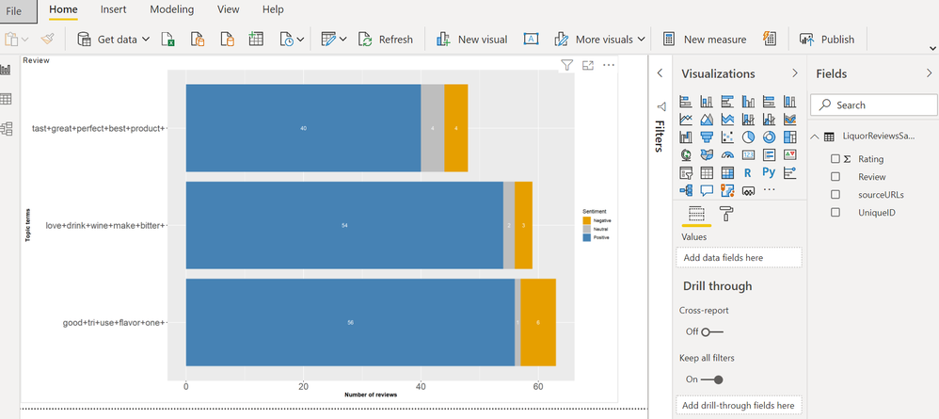Open the Paste dropdown arrow
This screenshot has width=939, height=419.
[x=24, y=40]
